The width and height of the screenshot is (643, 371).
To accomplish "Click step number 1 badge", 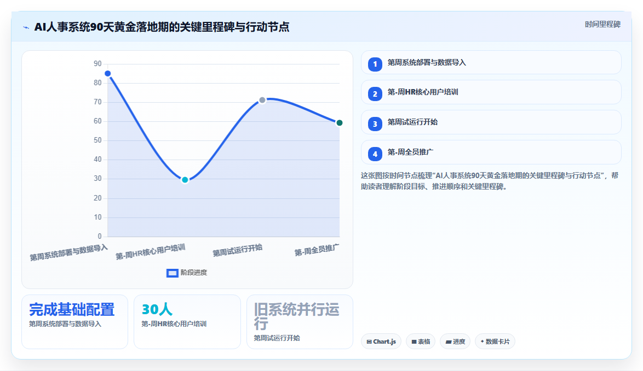I will 375,64.
